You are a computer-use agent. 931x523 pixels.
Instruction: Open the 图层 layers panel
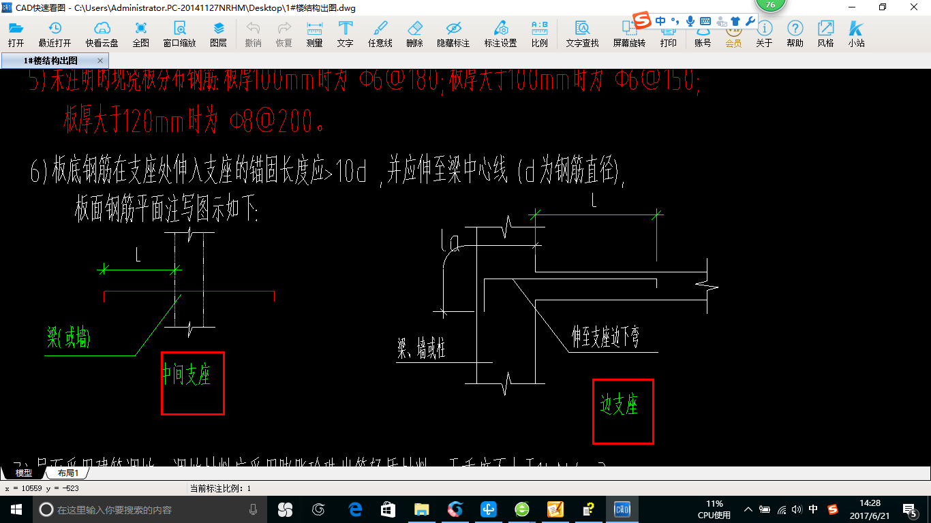(x=218, y=33)
